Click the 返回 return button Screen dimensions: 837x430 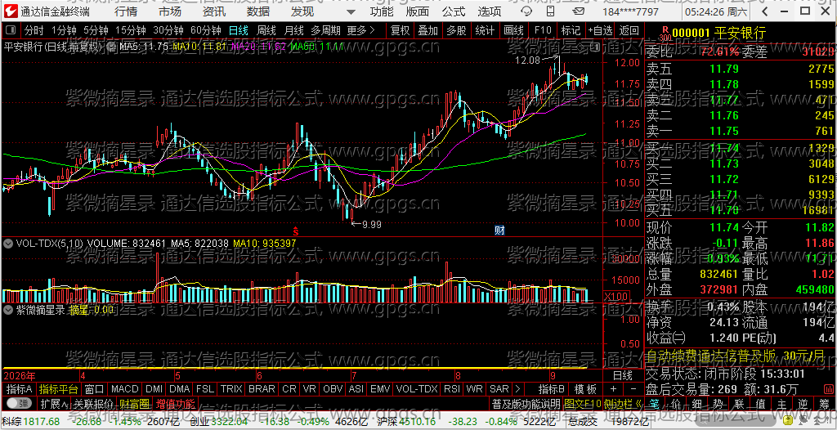(x=629, y=30)
